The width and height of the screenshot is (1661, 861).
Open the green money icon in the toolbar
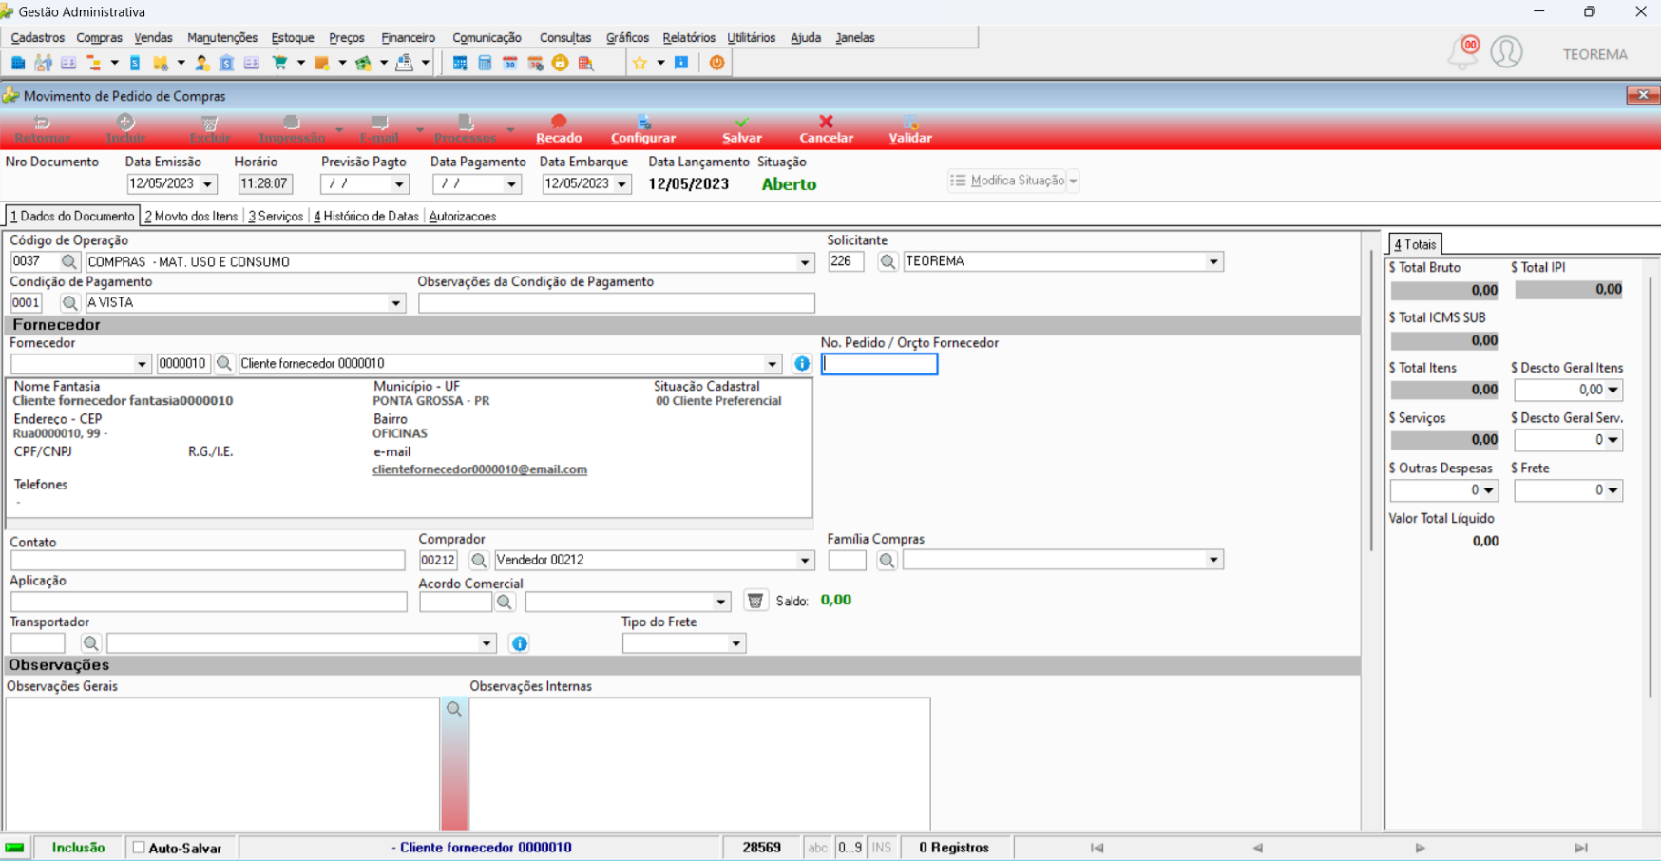pos(363,63)
